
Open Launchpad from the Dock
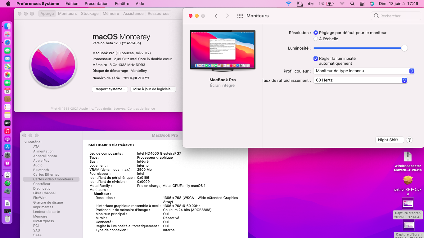pyautogui.click(x=7, y=34)
